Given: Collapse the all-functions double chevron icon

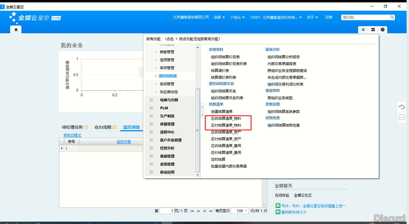Looking at the screenshot, I should click(363, 30).
